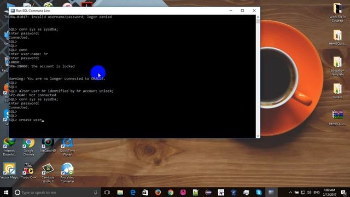Launch Chrome from taskbar
350x197 pixels.
click(x=171, y=192)
